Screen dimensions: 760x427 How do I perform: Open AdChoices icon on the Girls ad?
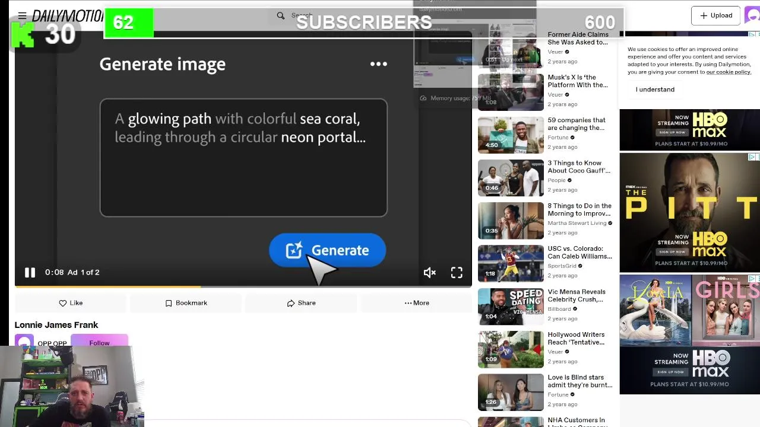pos(752,278)
